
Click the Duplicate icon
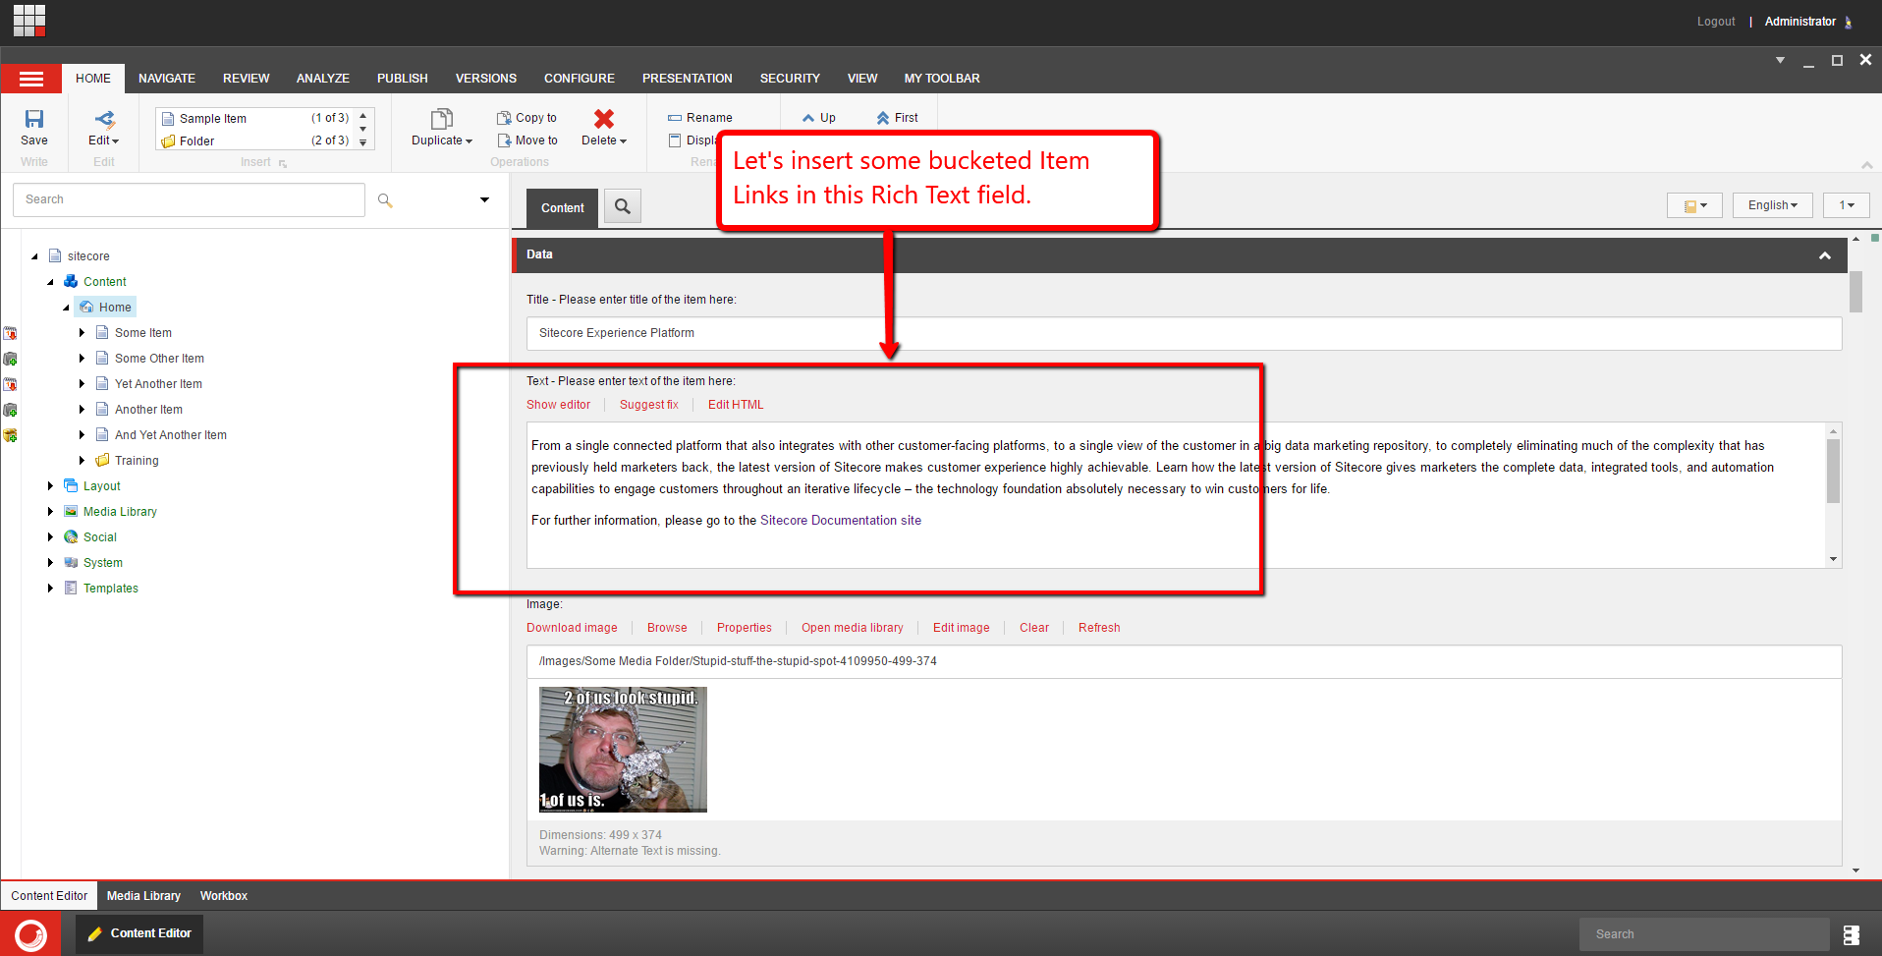tap(441, 119)
